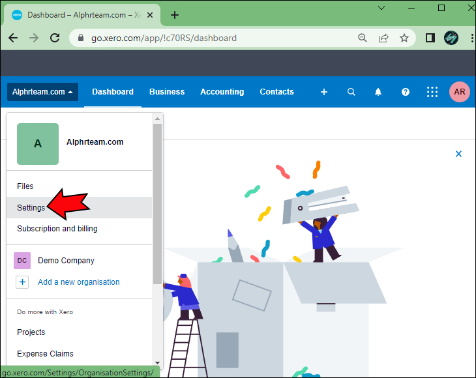This screenshot has width=476, height=378.
Task: Click the share page icon in address bar
Action: tap(383, 38)
